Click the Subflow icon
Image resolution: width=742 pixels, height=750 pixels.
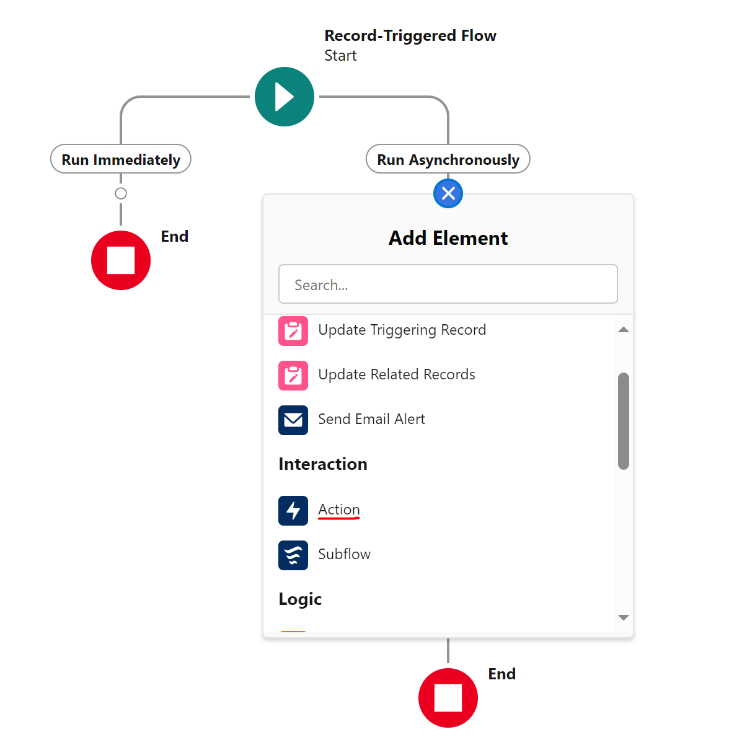tap(293, 555)
